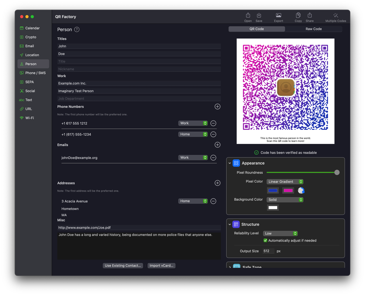The height and width of the screenshot is (295, 365).
Task: Click the last name field containing Doe
Action: click(139, 54)
